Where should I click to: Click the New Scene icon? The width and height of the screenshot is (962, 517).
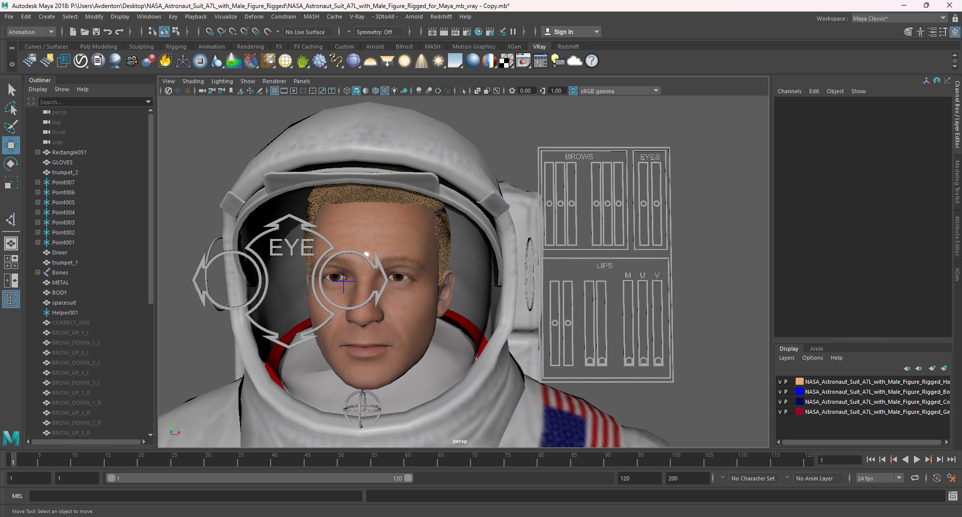pyautogui.click(x=73, y=32)
